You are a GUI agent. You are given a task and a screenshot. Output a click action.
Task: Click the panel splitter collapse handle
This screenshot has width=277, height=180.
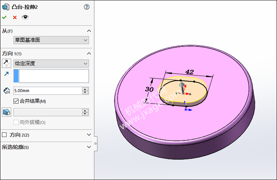96,144
